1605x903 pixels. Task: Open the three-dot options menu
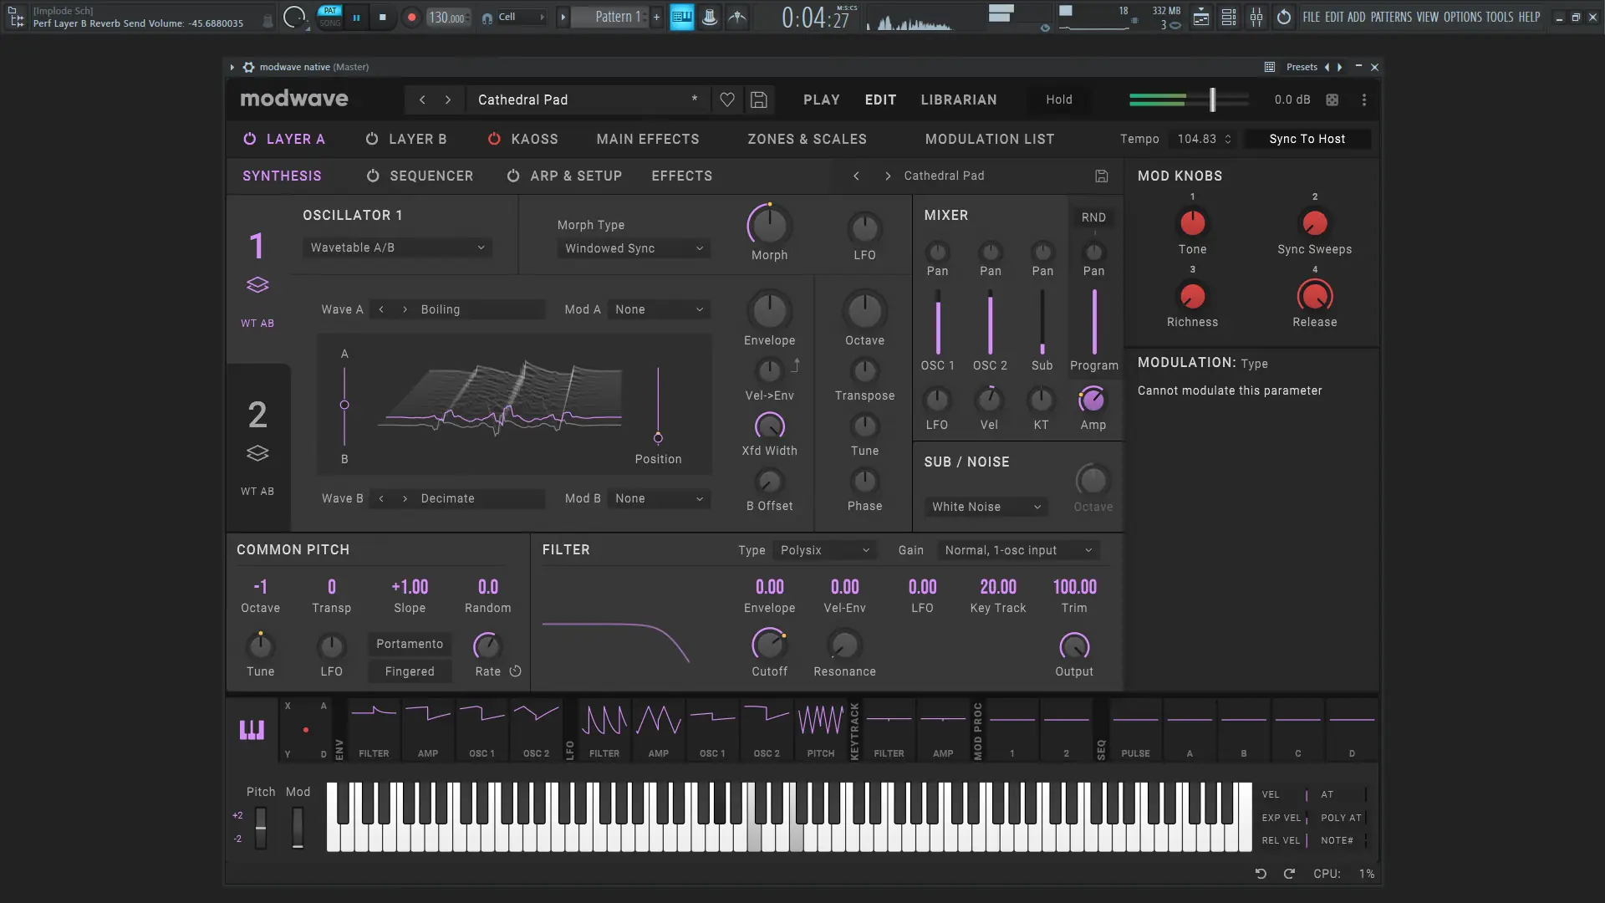click(1364, 100)
